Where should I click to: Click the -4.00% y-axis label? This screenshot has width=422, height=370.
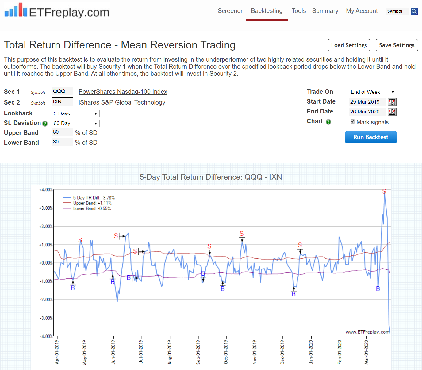tap(46, 336)
